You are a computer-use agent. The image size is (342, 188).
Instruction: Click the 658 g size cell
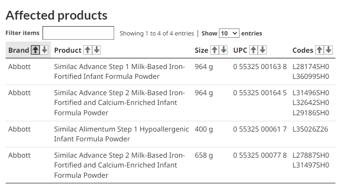tap(204, 155)
